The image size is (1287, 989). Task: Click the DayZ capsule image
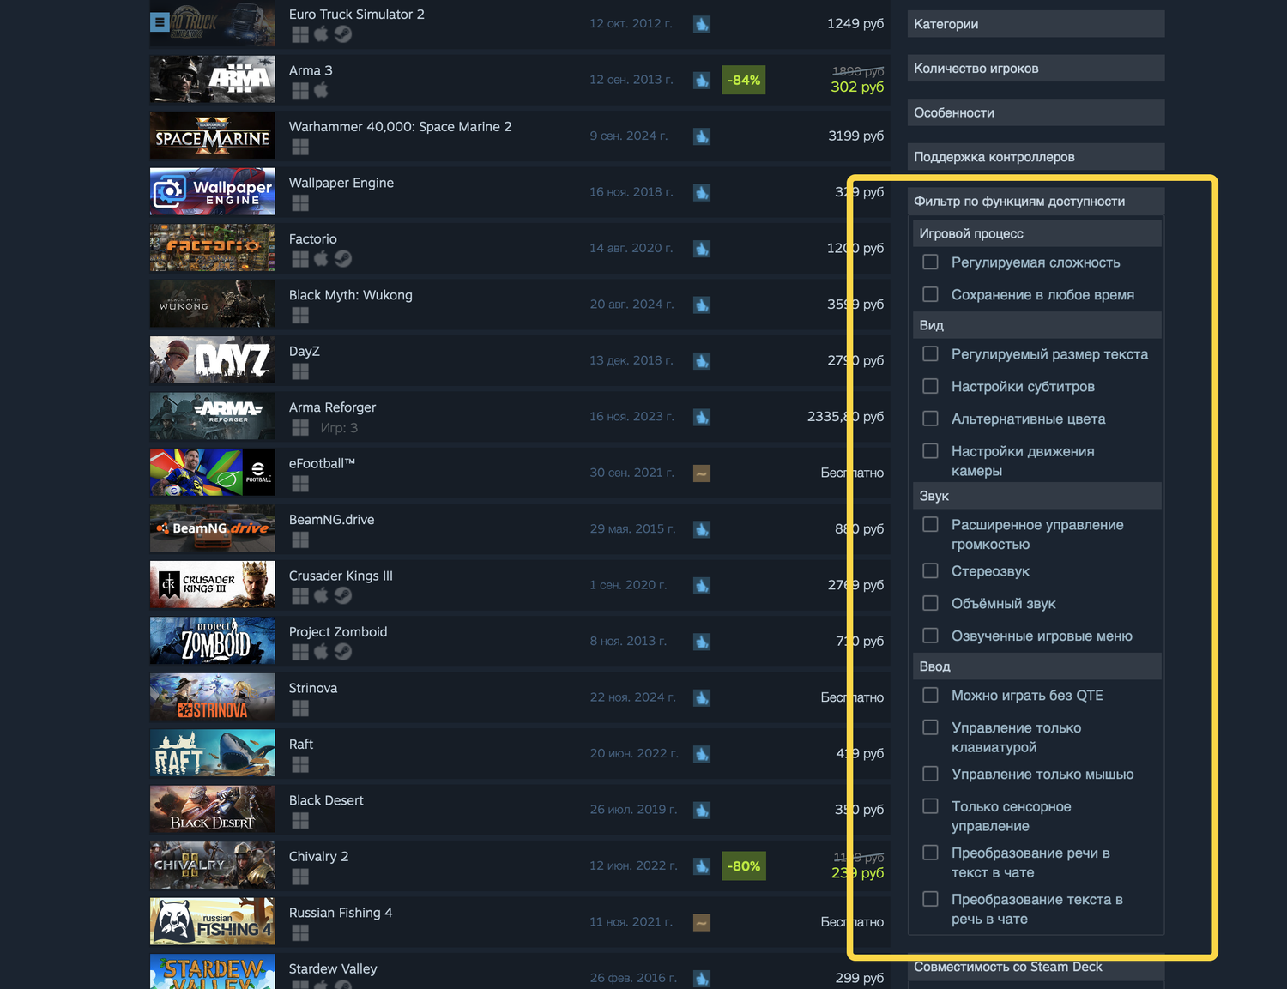click(213, 359)
